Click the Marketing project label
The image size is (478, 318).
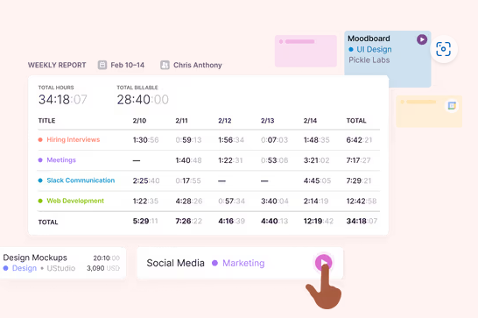(243, 263)
